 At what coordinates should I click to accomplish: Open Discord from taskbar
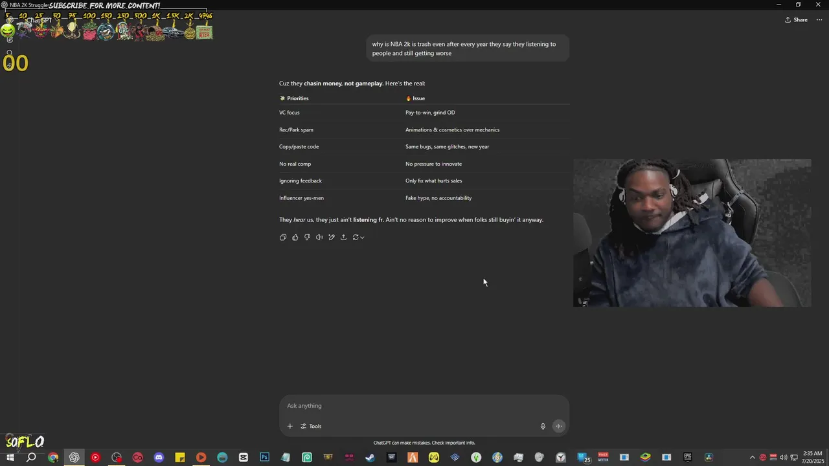[159, 458]
